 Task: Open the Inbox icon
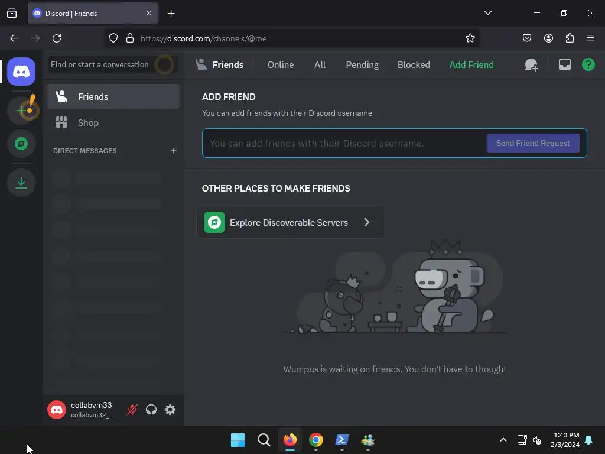564,64
